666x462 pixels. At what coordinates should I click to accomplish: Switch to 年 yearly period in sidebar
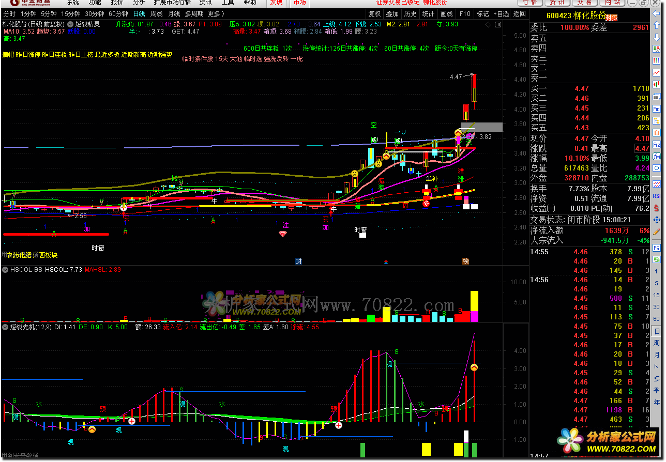coord(657,402)
